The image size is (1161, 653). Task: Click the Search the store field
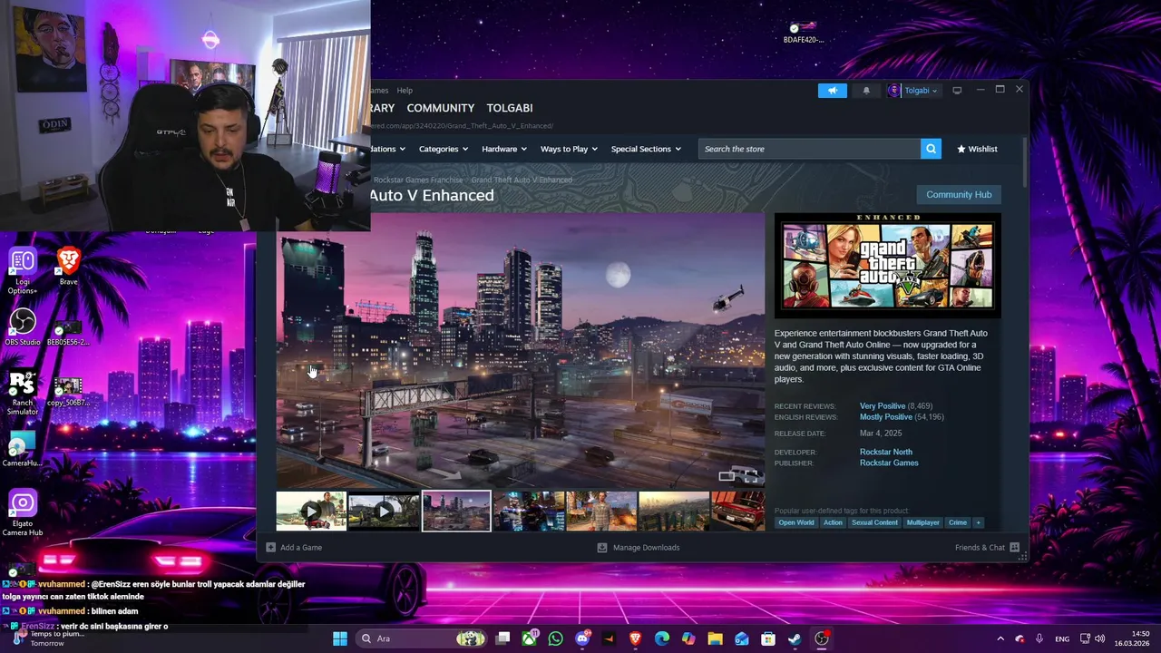[x=809, y=149]
